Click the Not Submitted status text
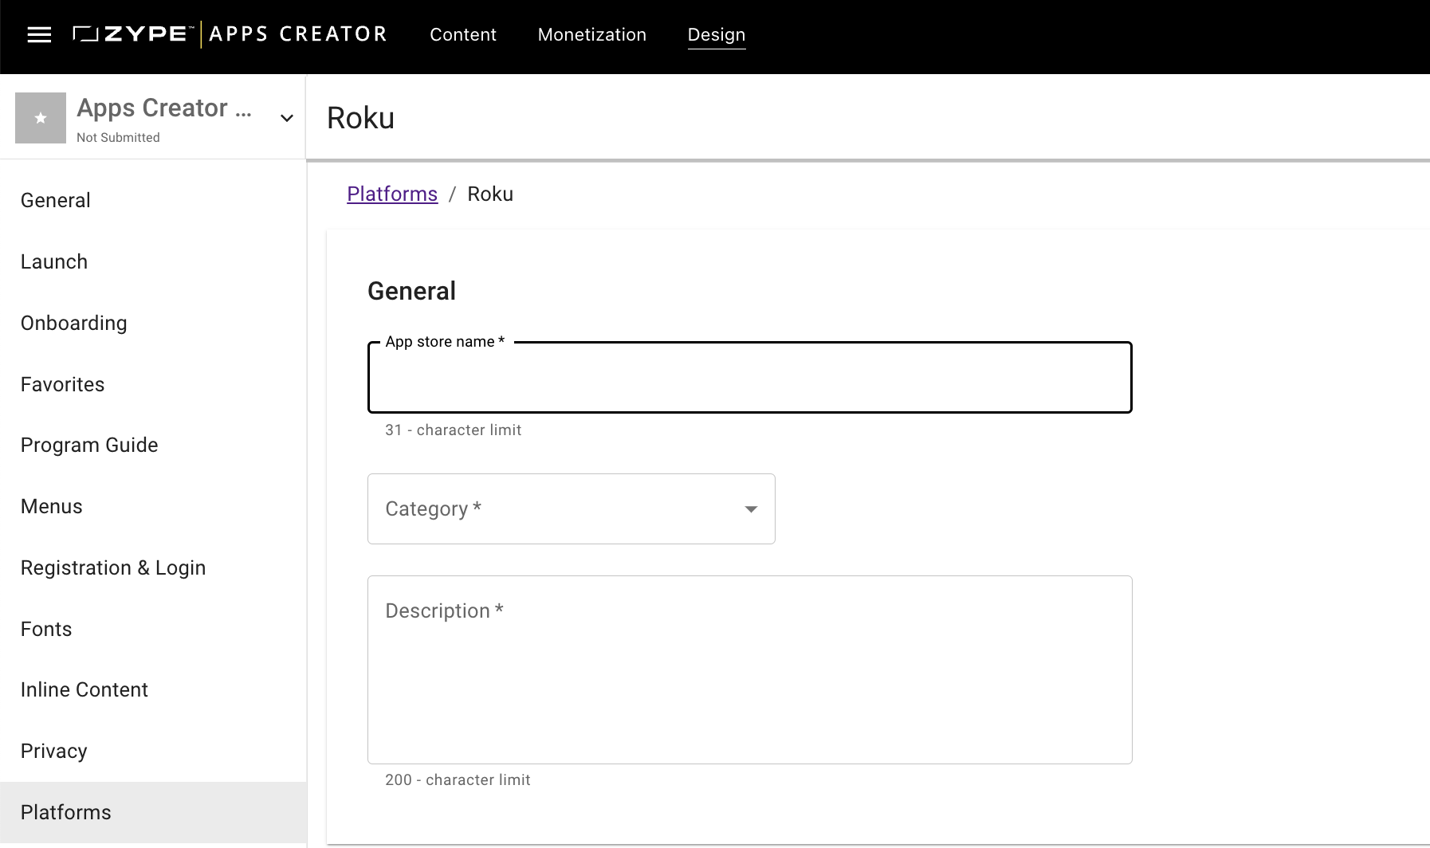1430x848 pixels. click(118, 137)
